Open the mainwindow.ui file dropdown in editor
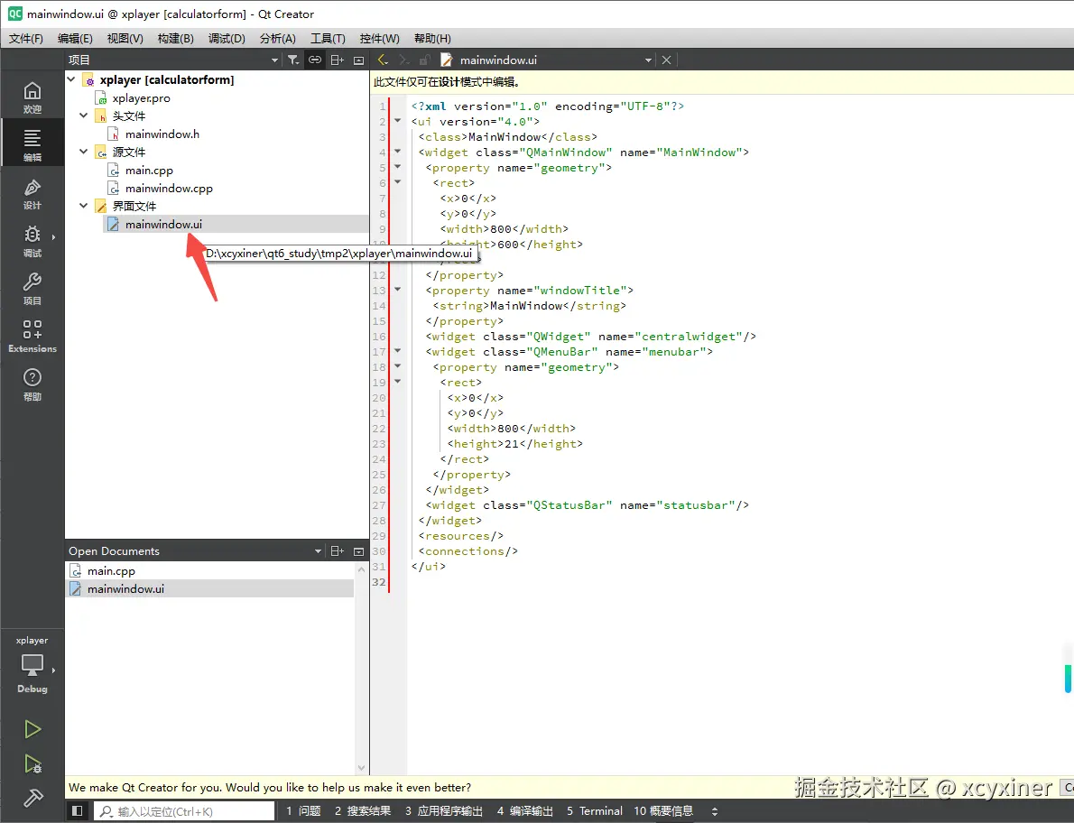 [x=648, y=60]
